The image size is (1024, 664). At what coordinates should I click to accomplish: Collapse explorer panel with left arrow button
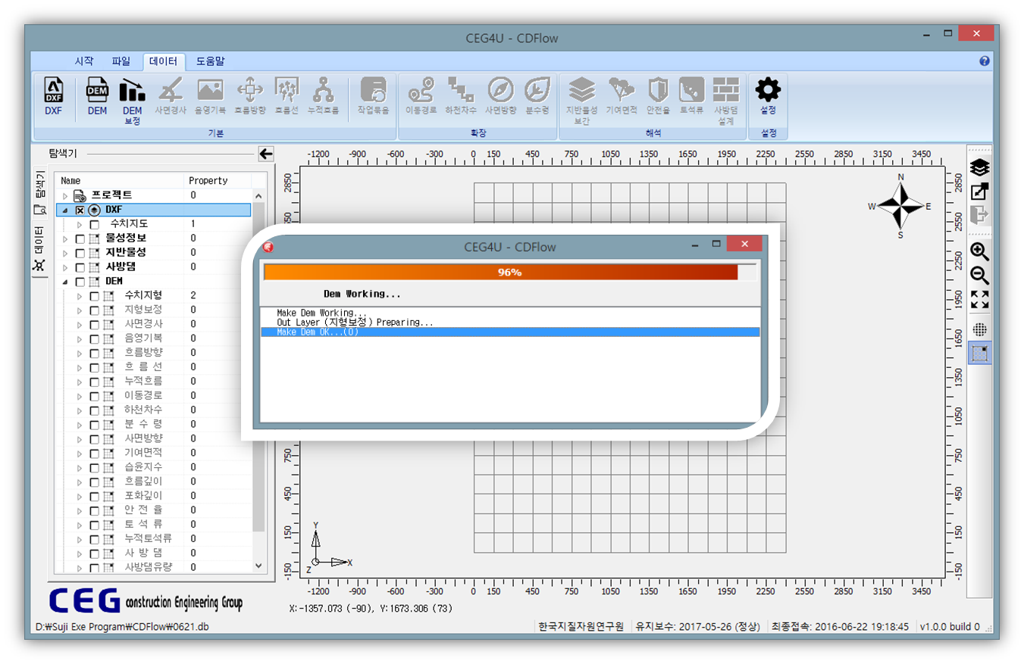[x=265, y=154]
